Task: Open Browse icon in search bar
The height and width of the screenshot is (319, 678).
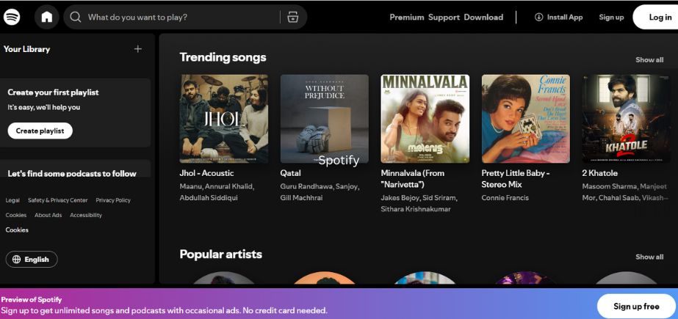Action: pyautogui.click(x=293, y=18)
